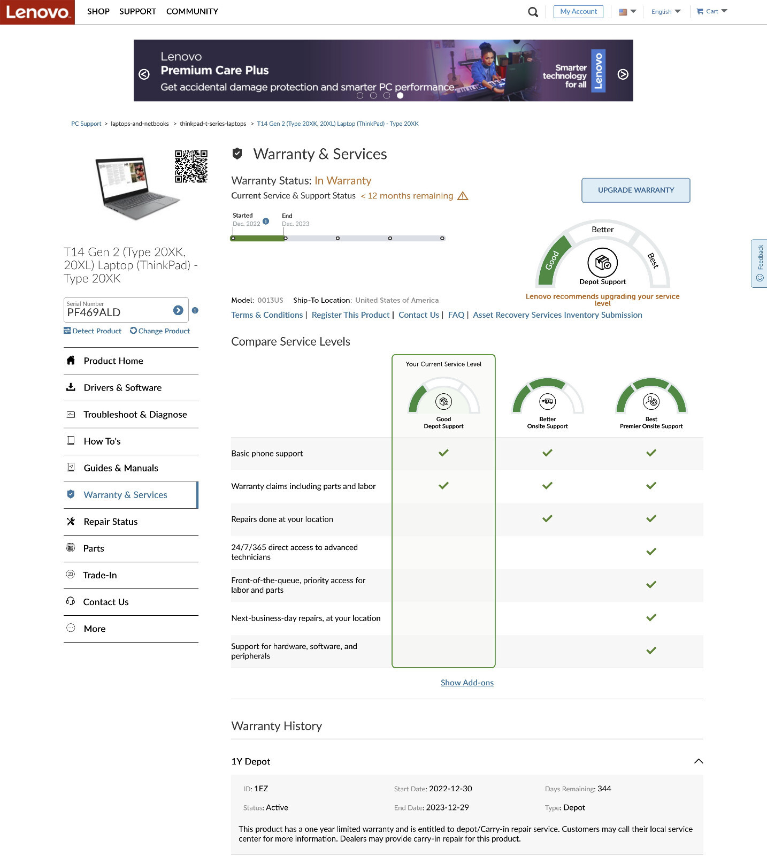
Task: Expand the Cart dropdown arrow
Action: point(724,11)
